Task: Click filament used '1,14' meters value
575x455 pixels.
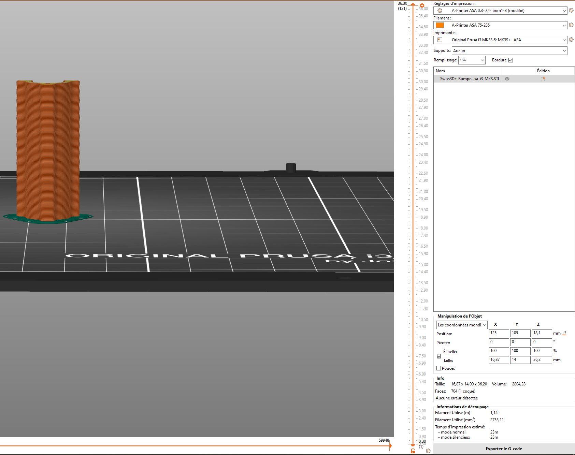Action: [494, 413]
